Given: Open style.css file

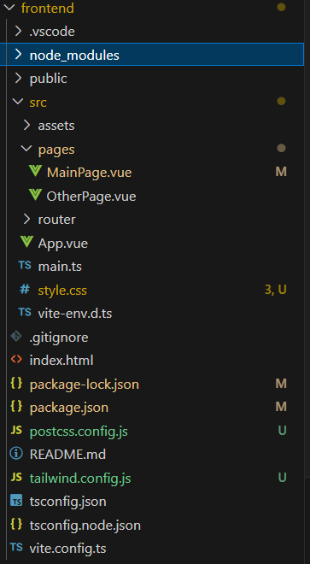Looking at the screenshot, I should (x=62, y=291).
